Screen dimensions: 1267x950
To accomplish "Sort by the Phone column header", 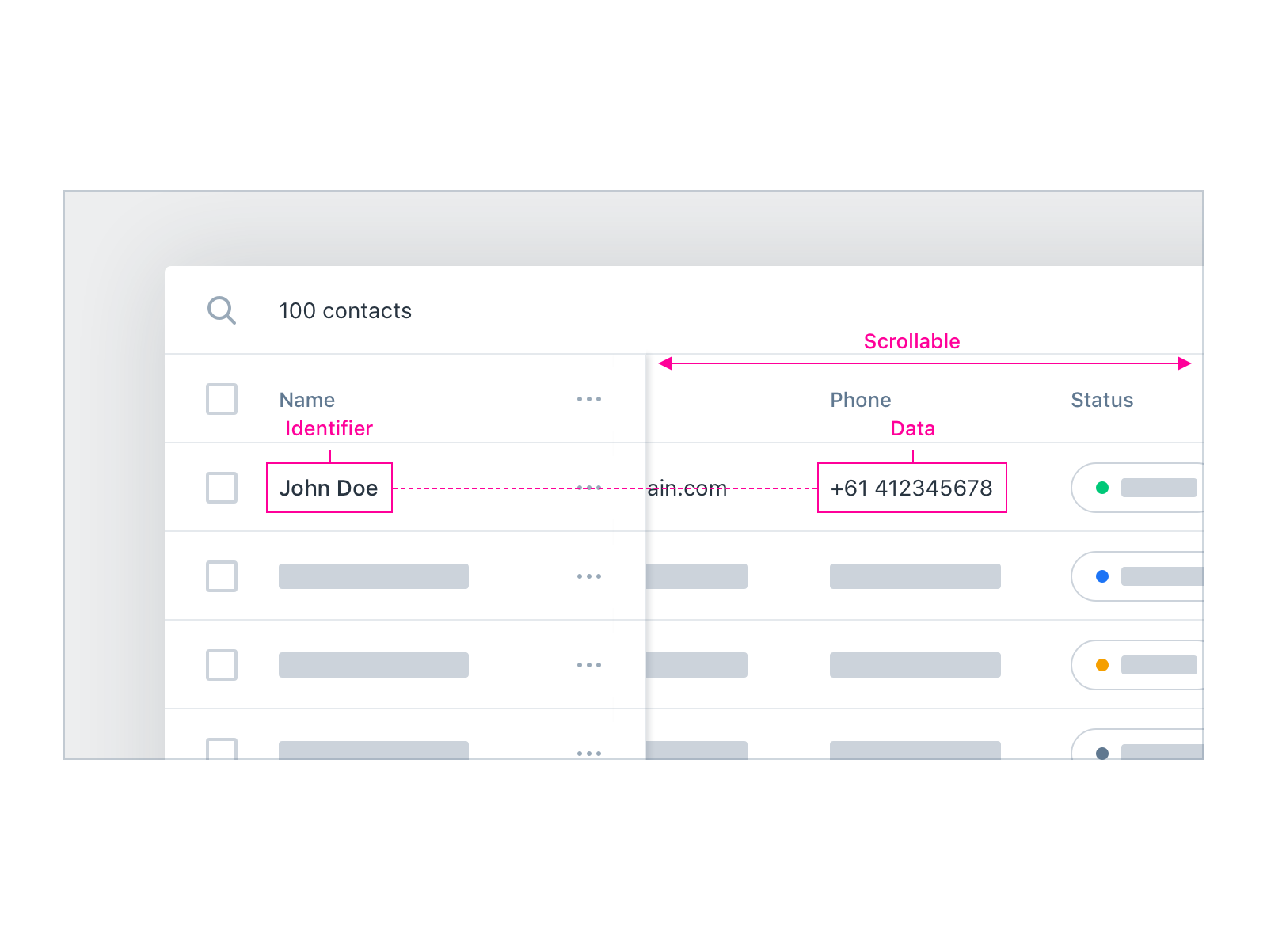I will point(860,400).
